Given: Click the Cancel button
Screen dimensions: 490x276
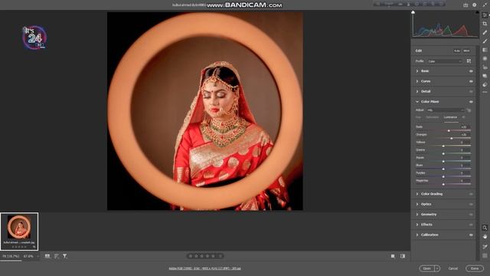Looking at the screenshot, I should tap(452, 268).
